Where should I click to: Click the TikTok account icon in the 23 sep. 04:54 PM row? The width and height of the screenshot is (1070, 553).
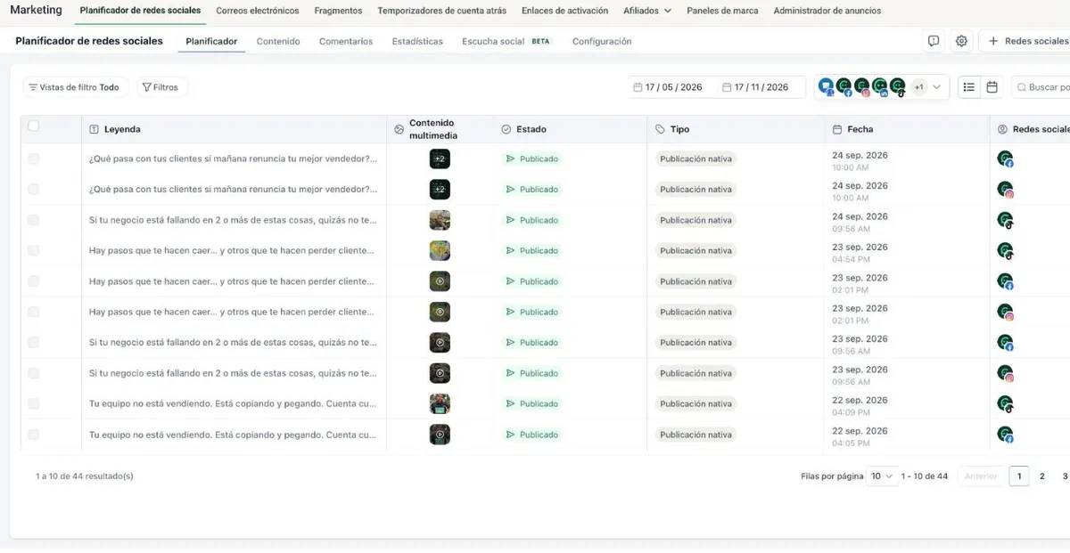1005,251
